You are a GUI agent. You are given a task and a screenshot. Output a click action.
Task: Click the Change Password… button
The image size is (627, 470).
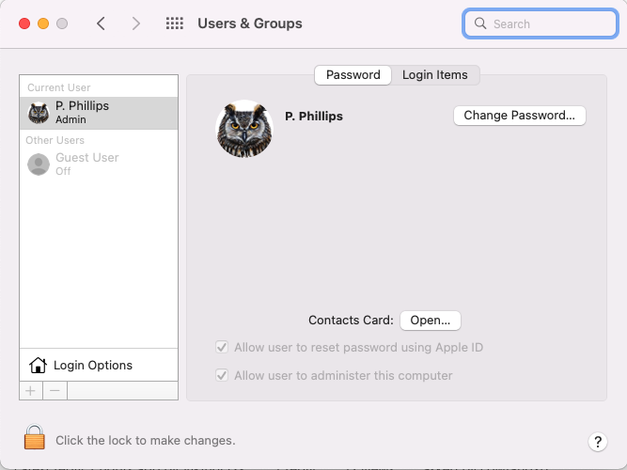[x=520, y=116]
